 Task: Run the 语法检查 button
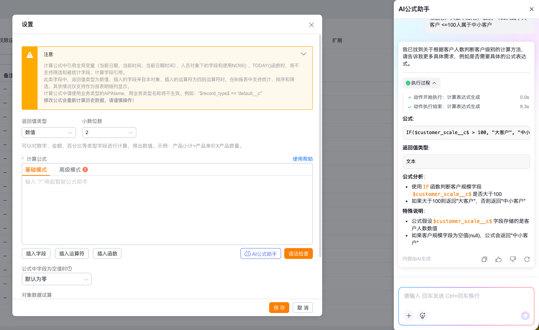[x=299, y=253]
